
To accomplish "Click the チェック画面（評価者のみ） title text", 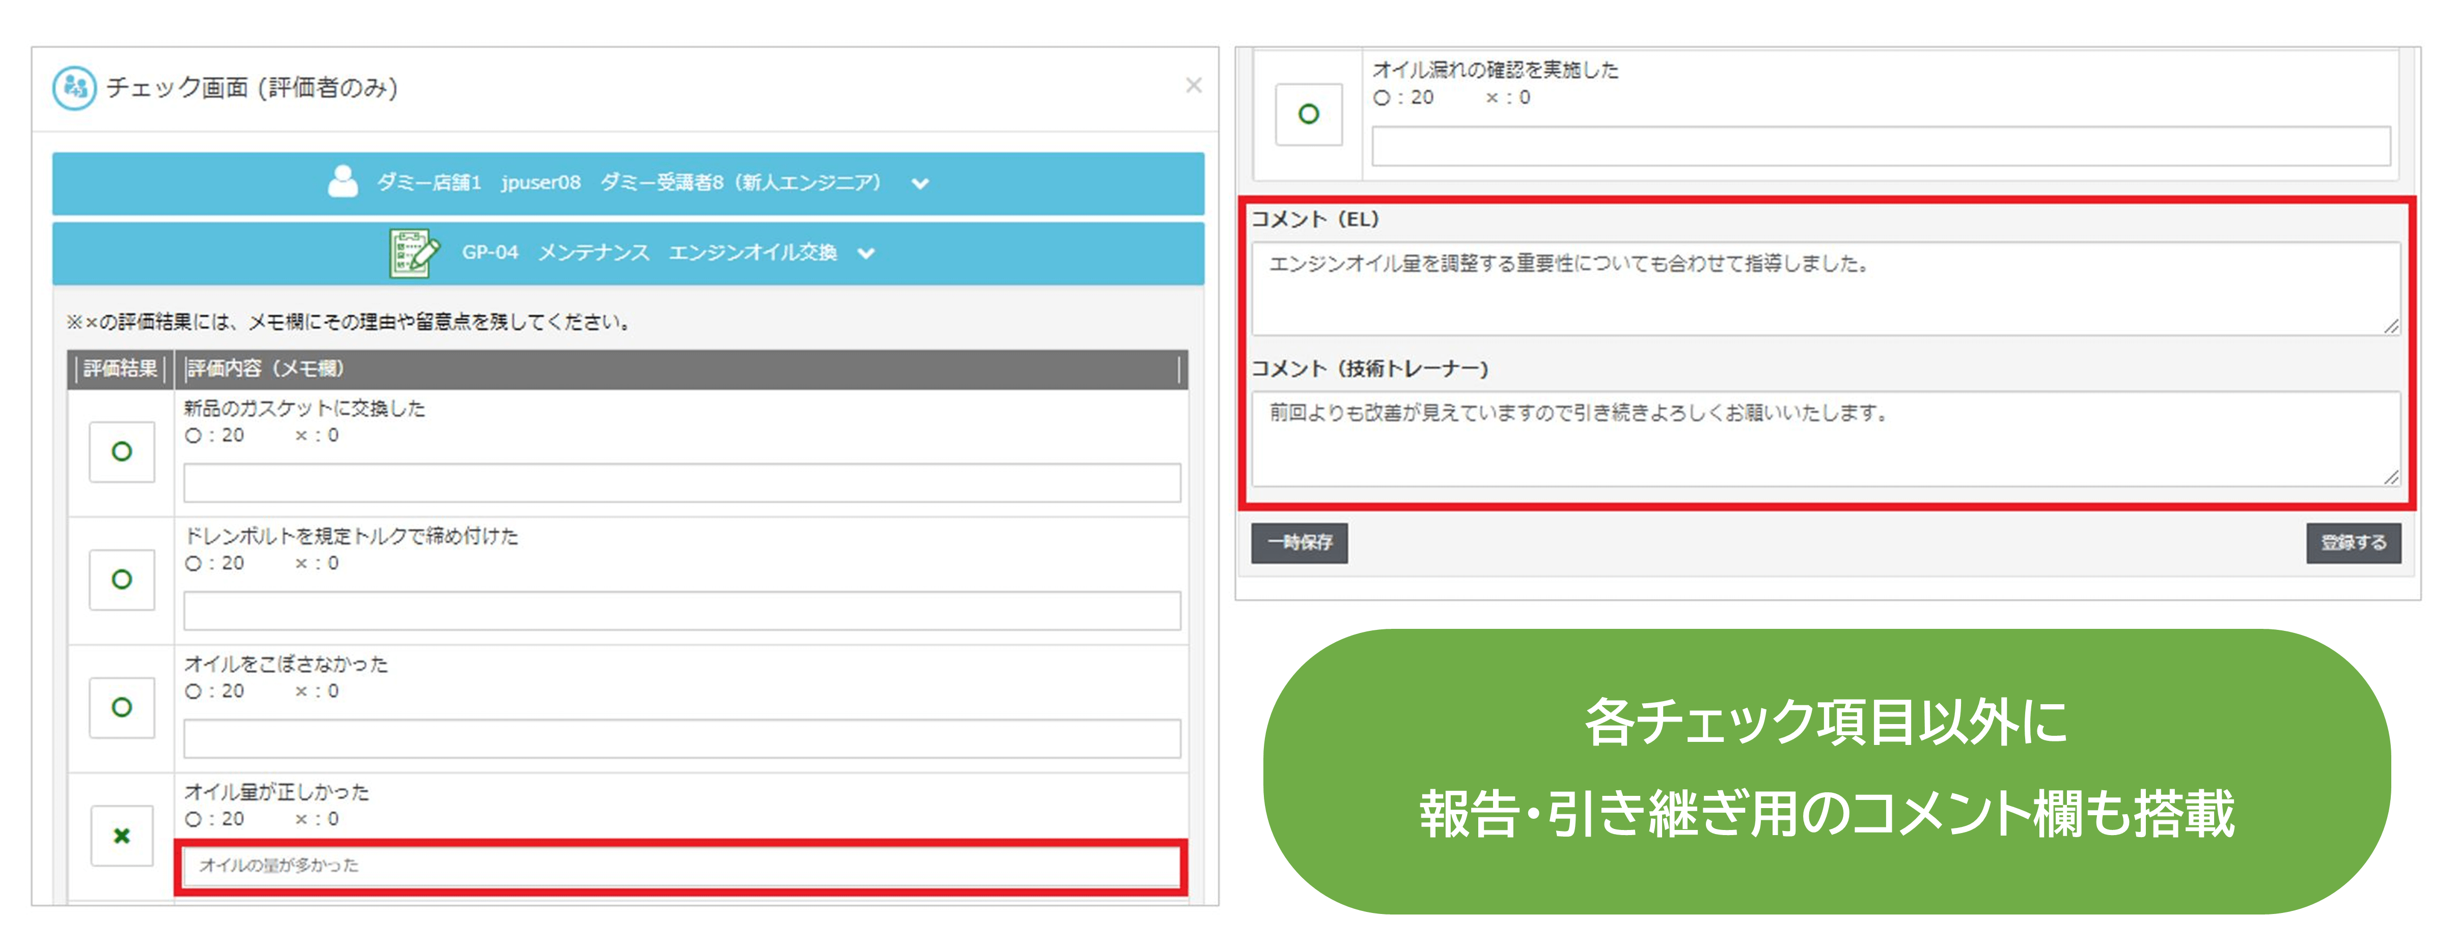I will click(x=252, y=88).
